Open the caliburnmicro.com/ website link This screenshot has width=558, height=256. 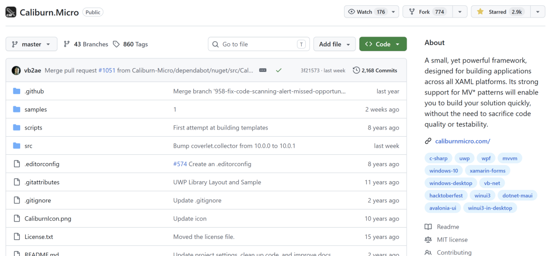click(462, 141)
